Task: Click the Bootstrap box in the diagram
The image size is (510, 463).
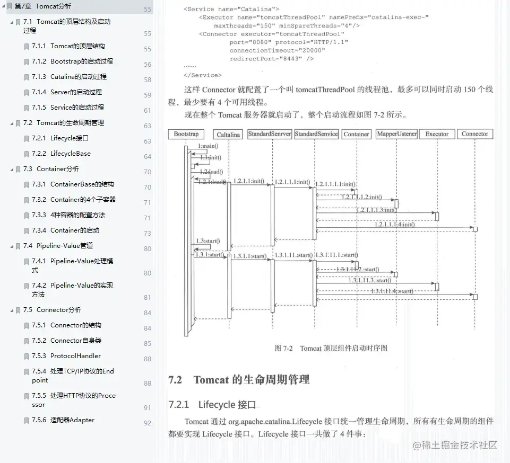Action: click(x=186, y=134)
